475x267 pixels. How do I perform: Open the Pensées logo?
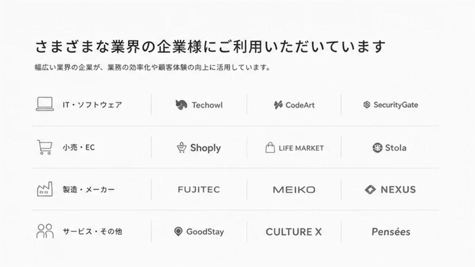(x=391, y=232)
